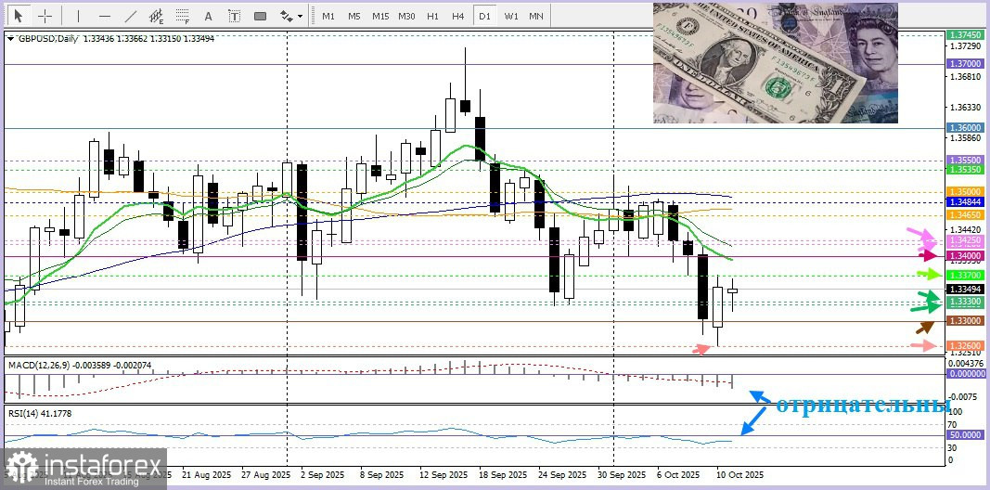Choose the horizontal line tool
This screenshot has width=990, height=490.
104,16
